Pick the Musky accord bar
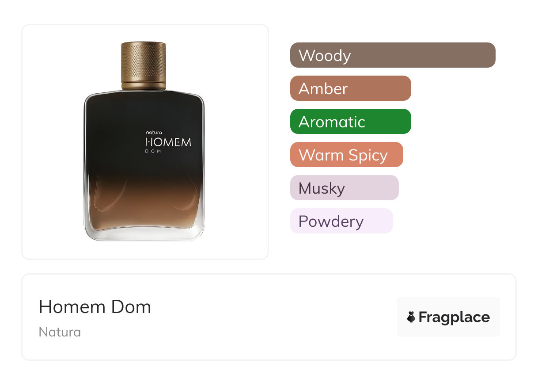Screen dimensions: 538x382 pos(345,188)
